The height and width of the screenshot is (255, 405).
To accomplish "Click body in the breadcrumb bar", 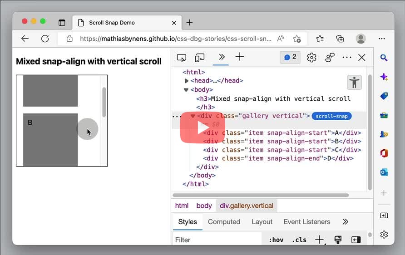I will pos(204,206).
